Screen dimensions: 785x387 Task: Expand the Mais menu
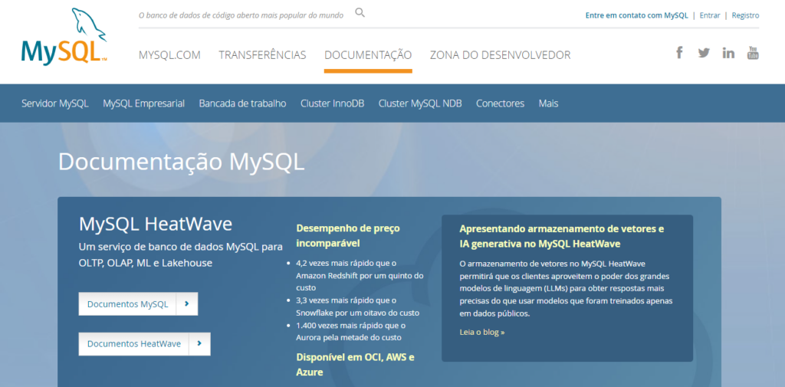click(x=548, y=103)
